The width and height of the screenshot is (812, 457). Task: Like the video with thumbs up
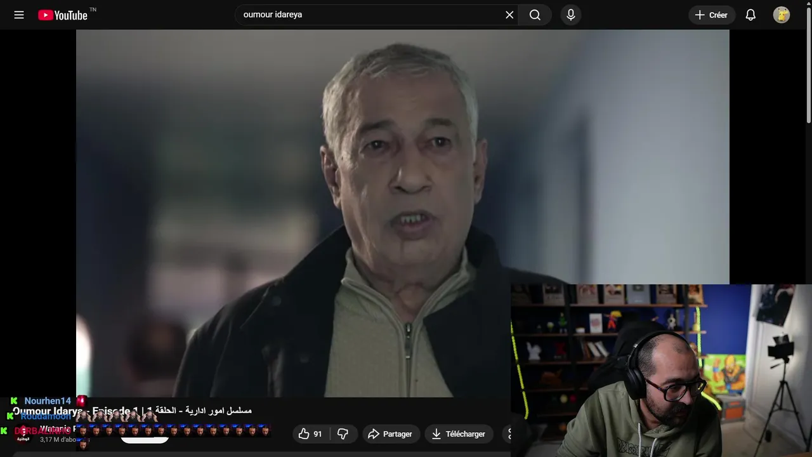tap(311, 434)
